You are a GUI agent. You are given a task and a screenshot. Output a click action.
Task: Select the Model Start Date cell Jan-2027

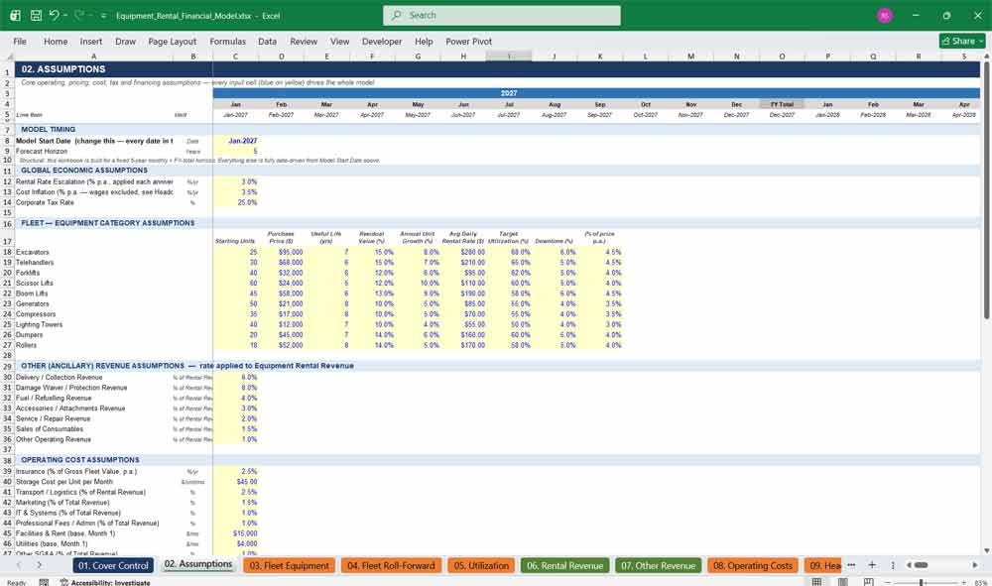(235, 141)
